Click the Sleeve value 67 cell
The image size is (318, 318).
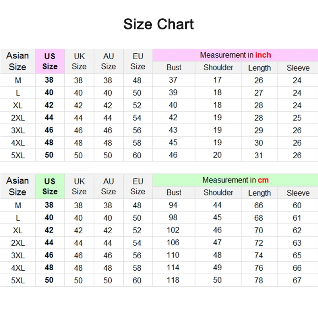(298, 280)
